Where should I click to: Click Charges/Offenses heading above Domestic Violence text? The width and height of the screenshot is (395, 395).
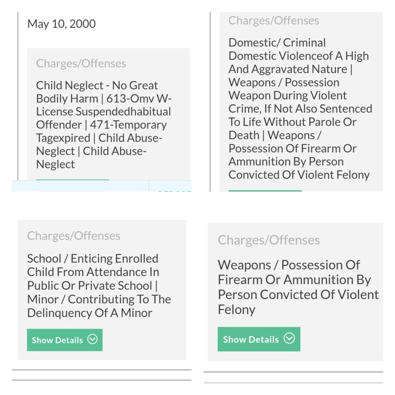274,21
